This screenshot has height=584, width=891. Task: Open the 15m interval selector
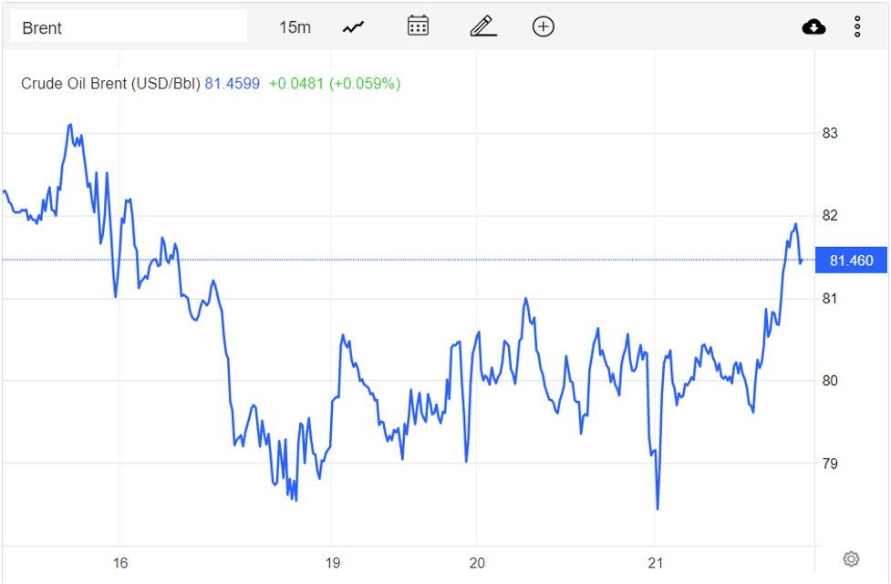pos(295,27)
